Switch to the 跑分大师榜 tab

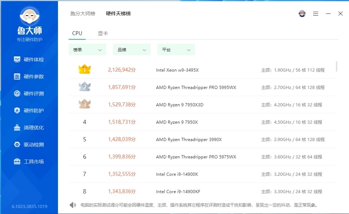[83, 13]
